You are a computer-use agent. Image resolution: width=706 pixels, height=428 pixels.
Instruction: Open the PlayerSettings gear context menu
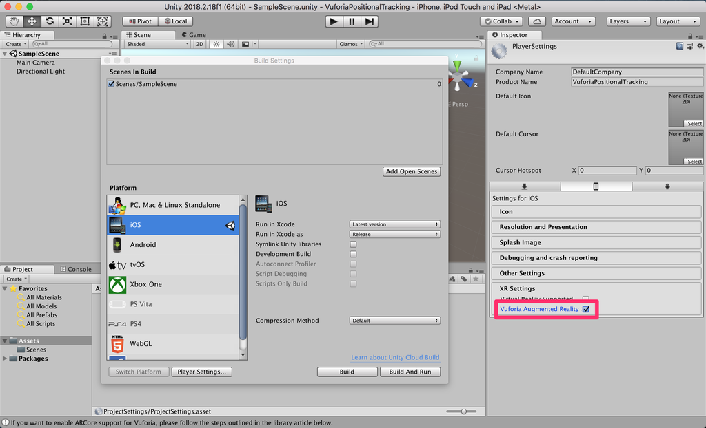700,46
